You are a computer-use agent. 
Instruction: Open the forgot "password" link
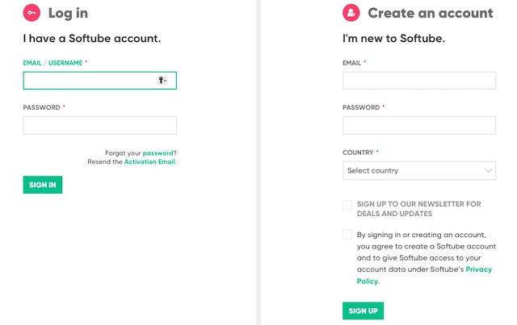coord(158,152)
